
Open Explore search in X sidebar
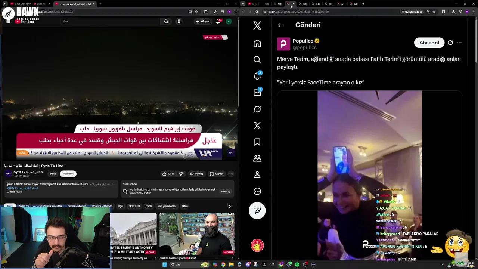(257, 60)
